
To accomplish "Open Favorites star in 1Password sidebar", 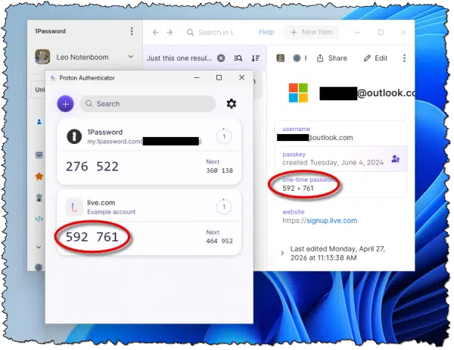I will pos(39,176).
